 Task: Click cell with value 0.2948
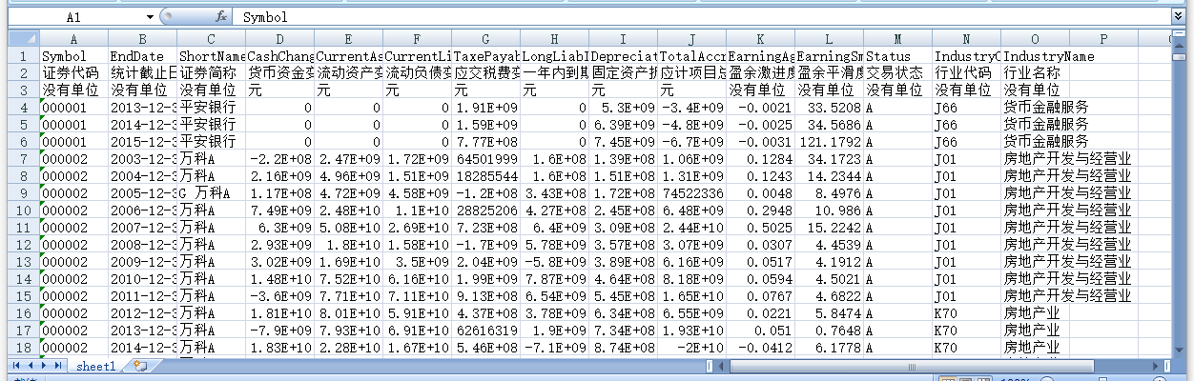[760, 211]
